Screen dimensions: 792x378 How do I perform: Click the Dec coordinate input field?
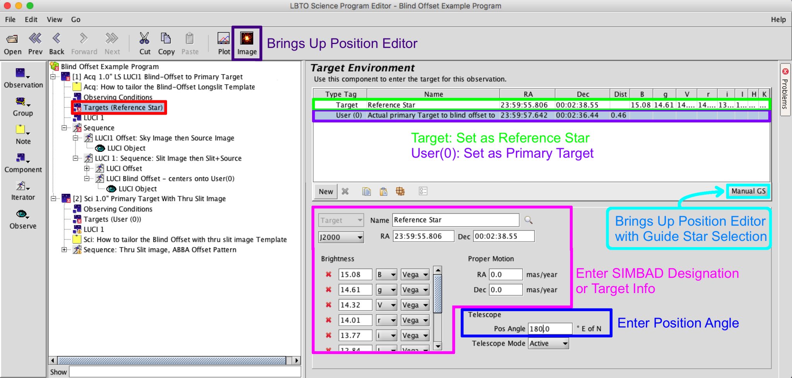(x=504, y=236)
